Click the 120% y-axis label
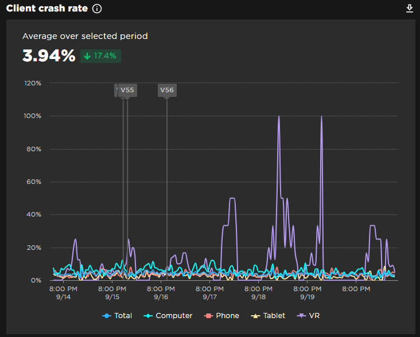 click(x=33, y=83)
